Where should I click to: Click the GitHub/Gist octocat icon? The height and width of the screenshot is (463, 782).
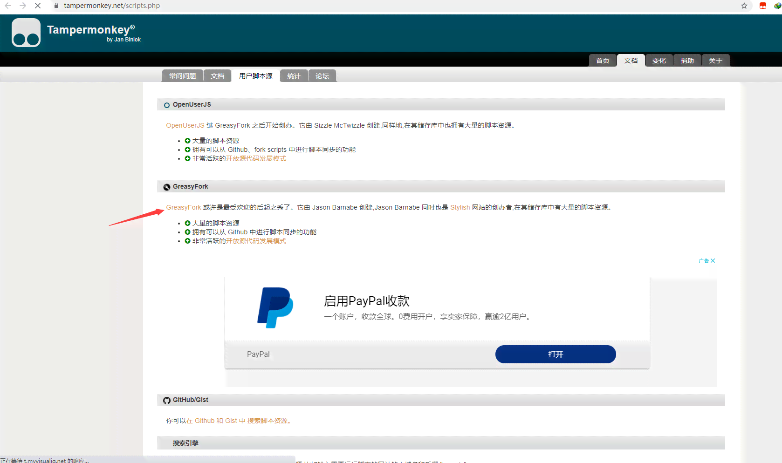tap(167, 401)
